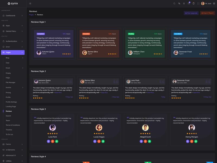The image size is (217, 163).
Task: Click the Export Report button
Action: [x=208, y=13]
